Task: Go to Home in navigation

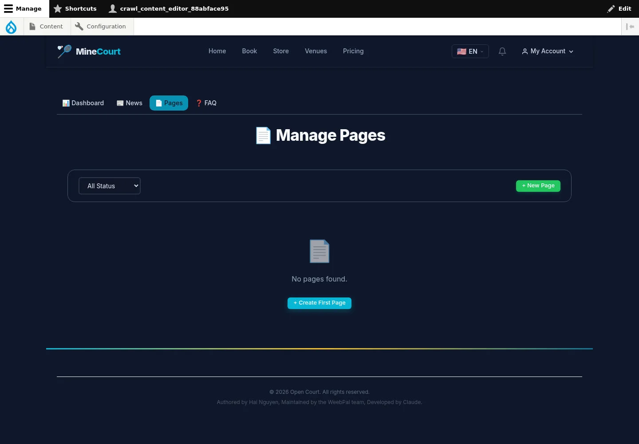Action: (217, 52)
